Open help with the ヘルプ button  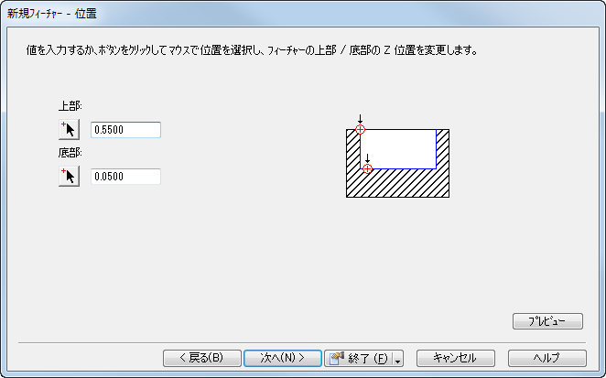[546, 357]
